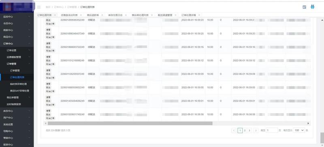
Task: Click 查看 in the 16:59:20 order row
Action: [x=48, y=30]
